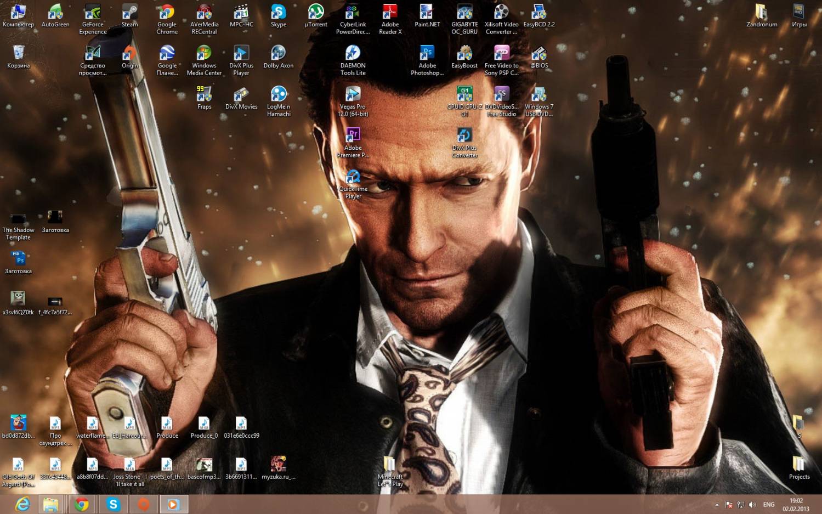Open the CPUID CPU-Z G1 shortcut

point(464,101)
